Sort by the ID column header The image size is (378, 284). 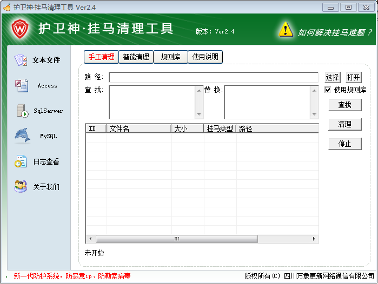point(96,129)
